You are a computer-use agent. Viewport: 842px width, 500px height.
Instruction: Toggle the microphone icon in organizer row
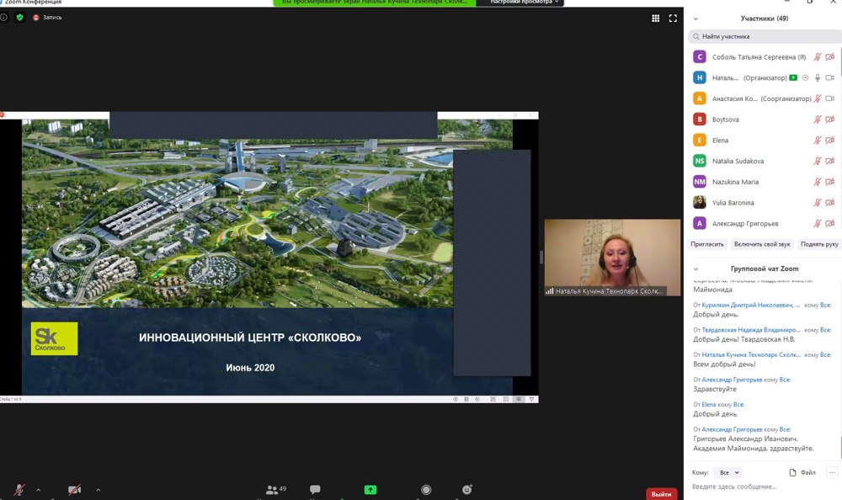(818, 78)
